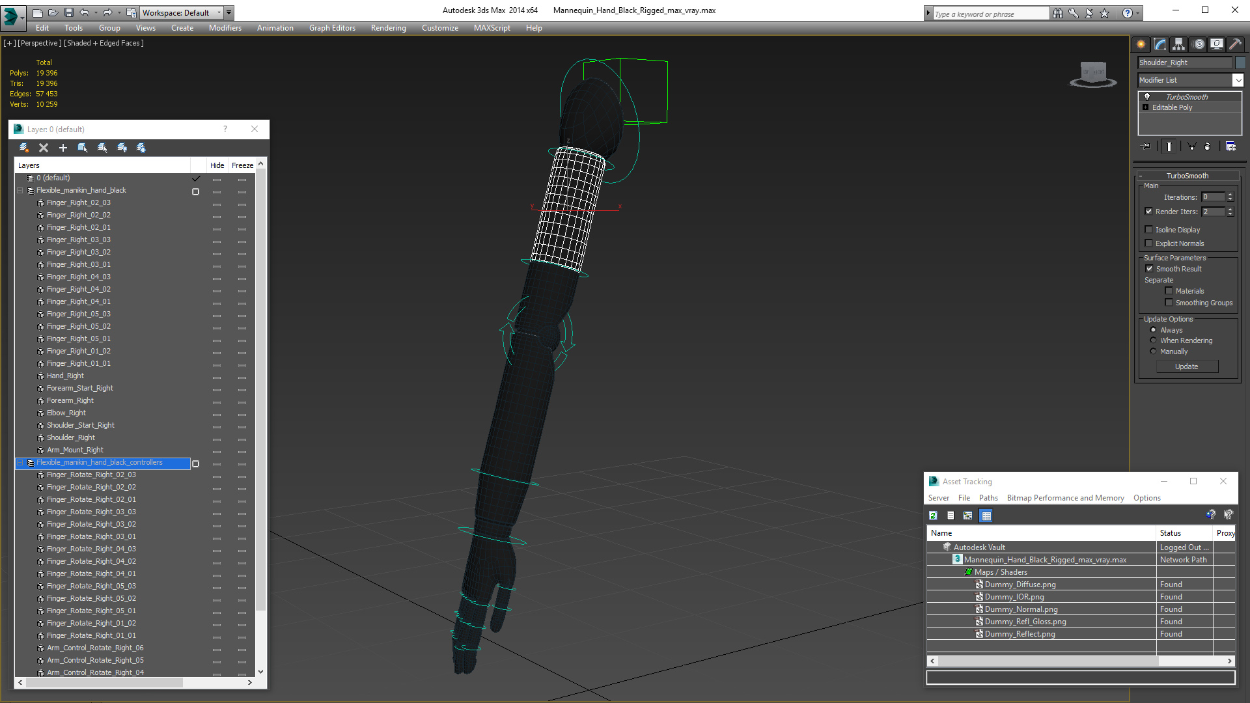This screenshot has height=703, width=1250.
Task: Click the New Scene icon in quick access toolbar
Action: [x=38, y=12]
